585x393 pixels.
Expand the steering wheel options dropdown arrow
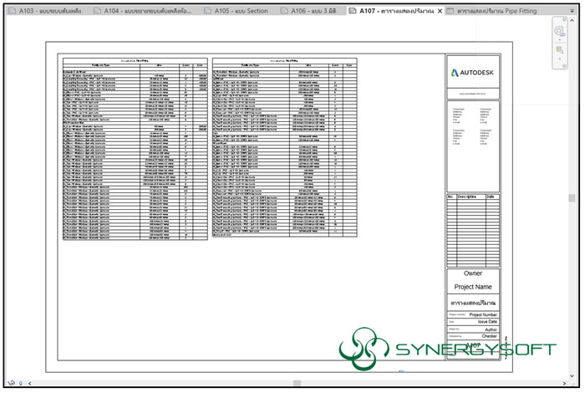tap(559, 41)
